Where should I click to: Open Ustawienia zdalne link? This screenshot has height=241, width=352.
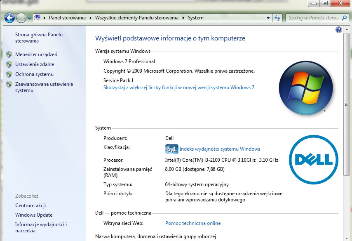tap(35, 64)
